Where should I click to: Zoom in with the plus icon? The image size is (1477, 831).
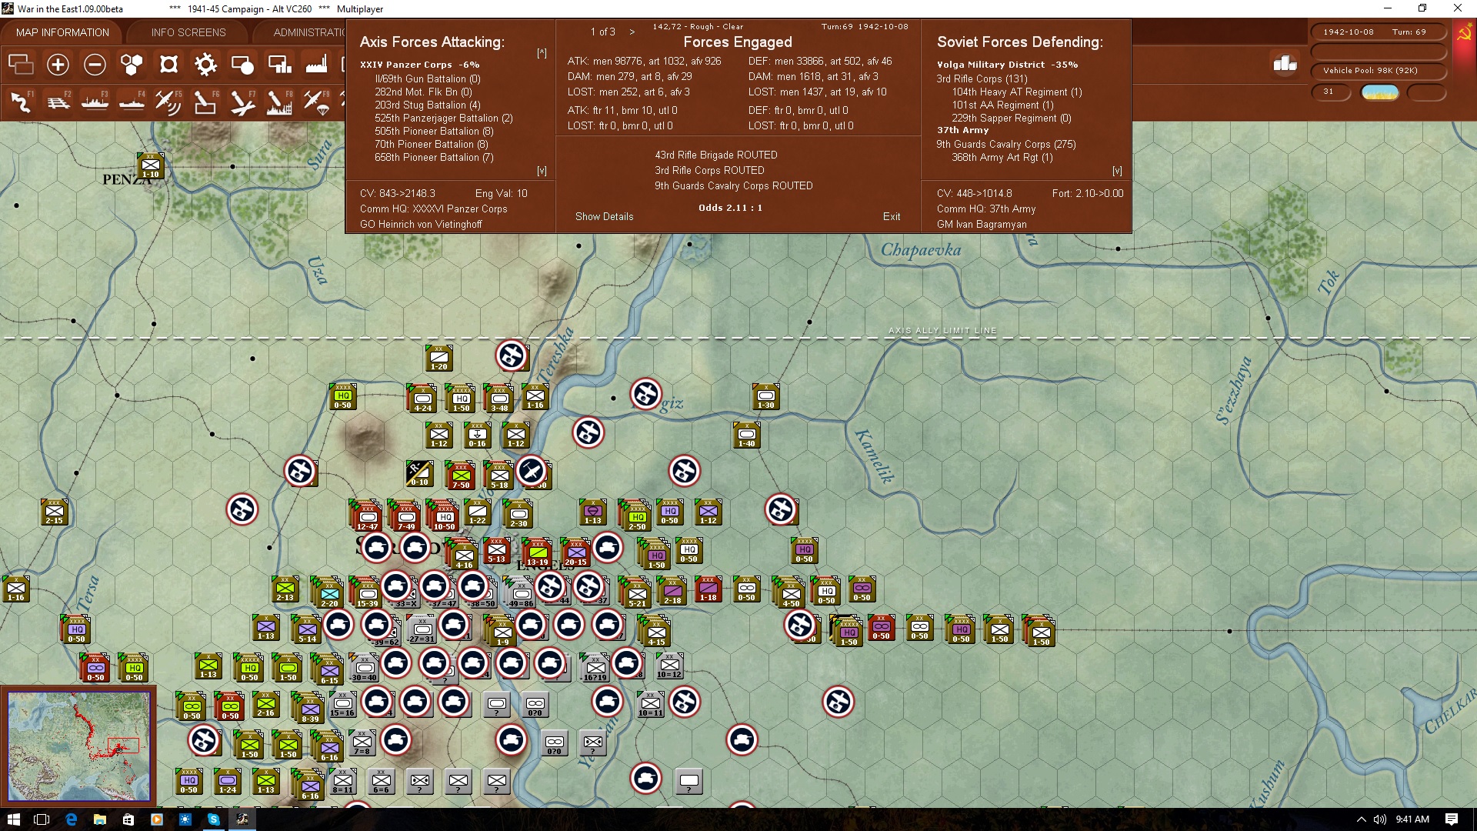click(58, 65)
